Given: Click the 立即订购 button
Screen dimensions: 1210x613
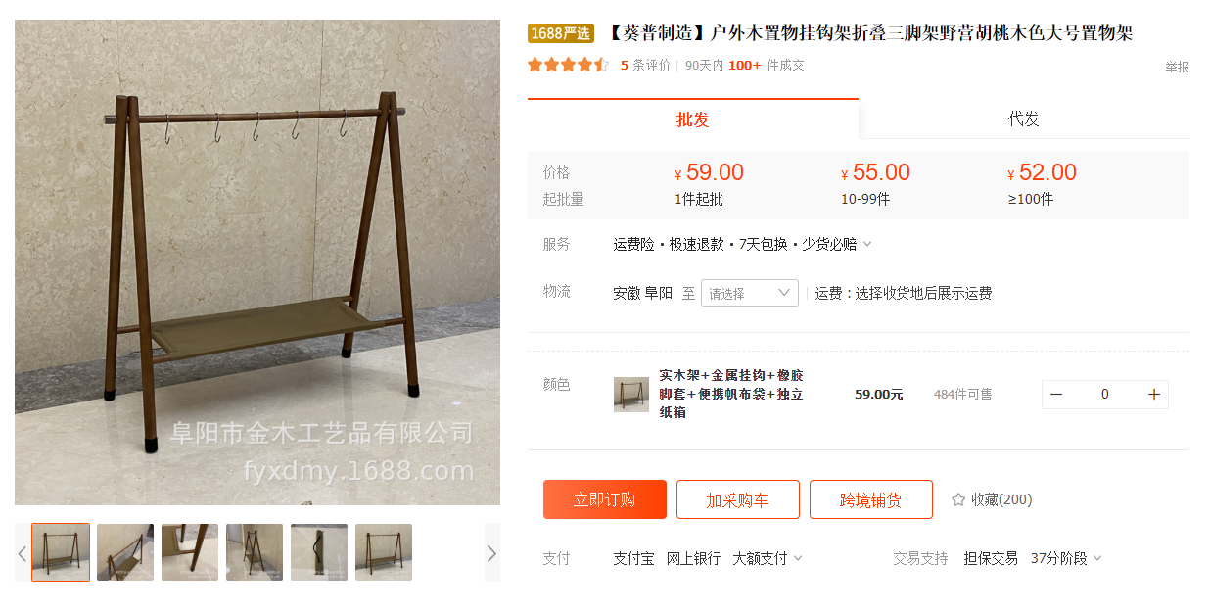Looking at the screenshot, I should click(605, 499).
